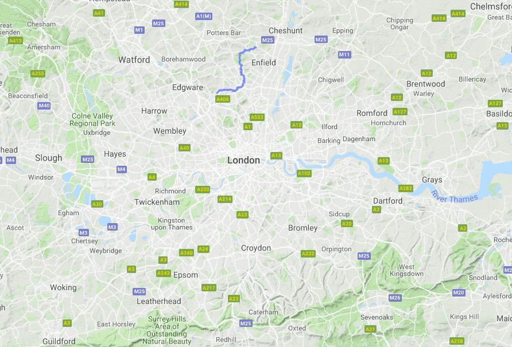Click the Colne Valley Regional Park label
Viewport: 512px width, 347px height.
point(92,120)
